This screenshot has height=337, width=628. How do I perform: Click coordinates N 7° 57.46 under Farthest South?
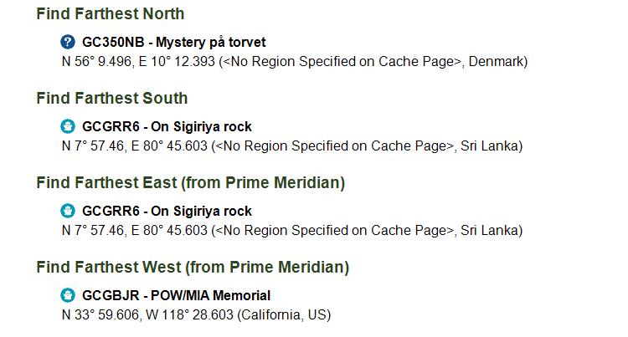click(93, 146)
